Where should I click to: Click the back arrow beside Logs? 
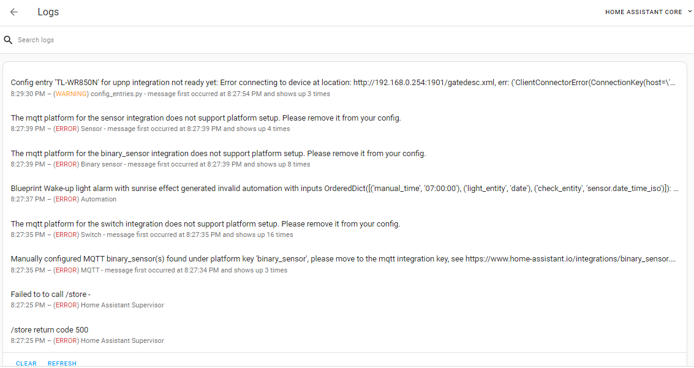click(14, 12)
